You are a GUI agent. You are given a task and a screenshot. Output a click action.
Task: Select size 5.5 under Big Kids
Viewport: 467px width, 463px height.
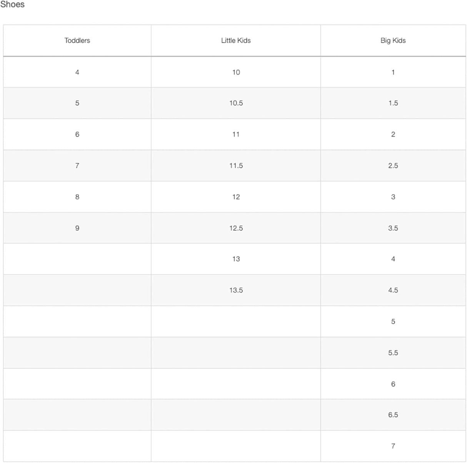[393, 353]
